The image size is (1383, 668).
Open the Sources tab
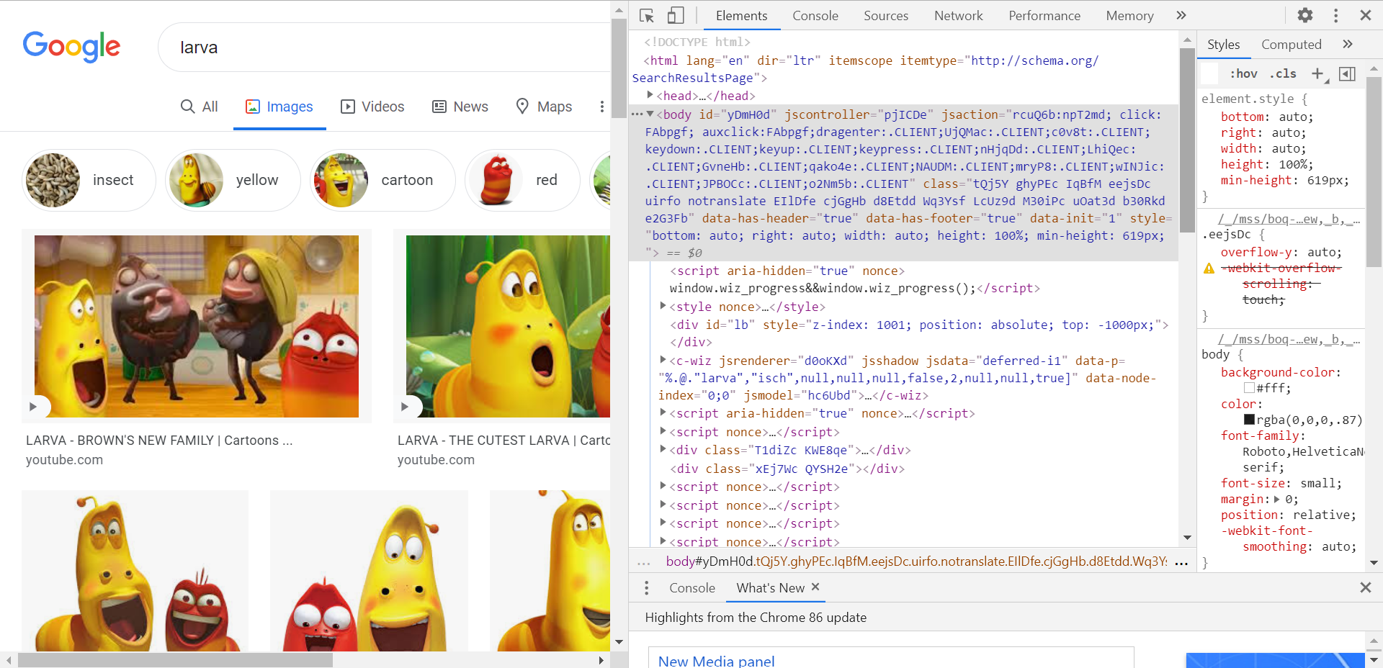tap(886, 16)
